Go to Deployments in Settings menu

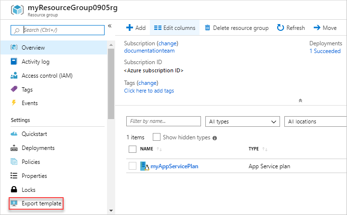click(38, 148)
